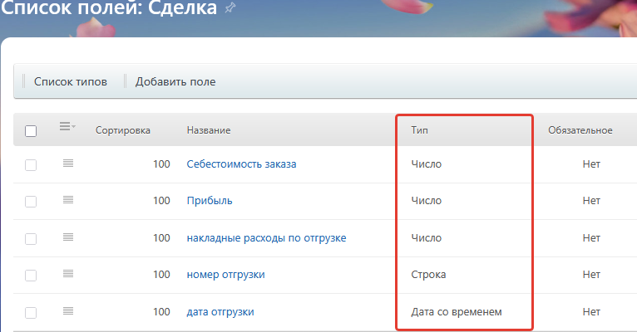Sort by the Сортировка column header
This screenshot has height=332, width=637.
click(x=122, y=131)
